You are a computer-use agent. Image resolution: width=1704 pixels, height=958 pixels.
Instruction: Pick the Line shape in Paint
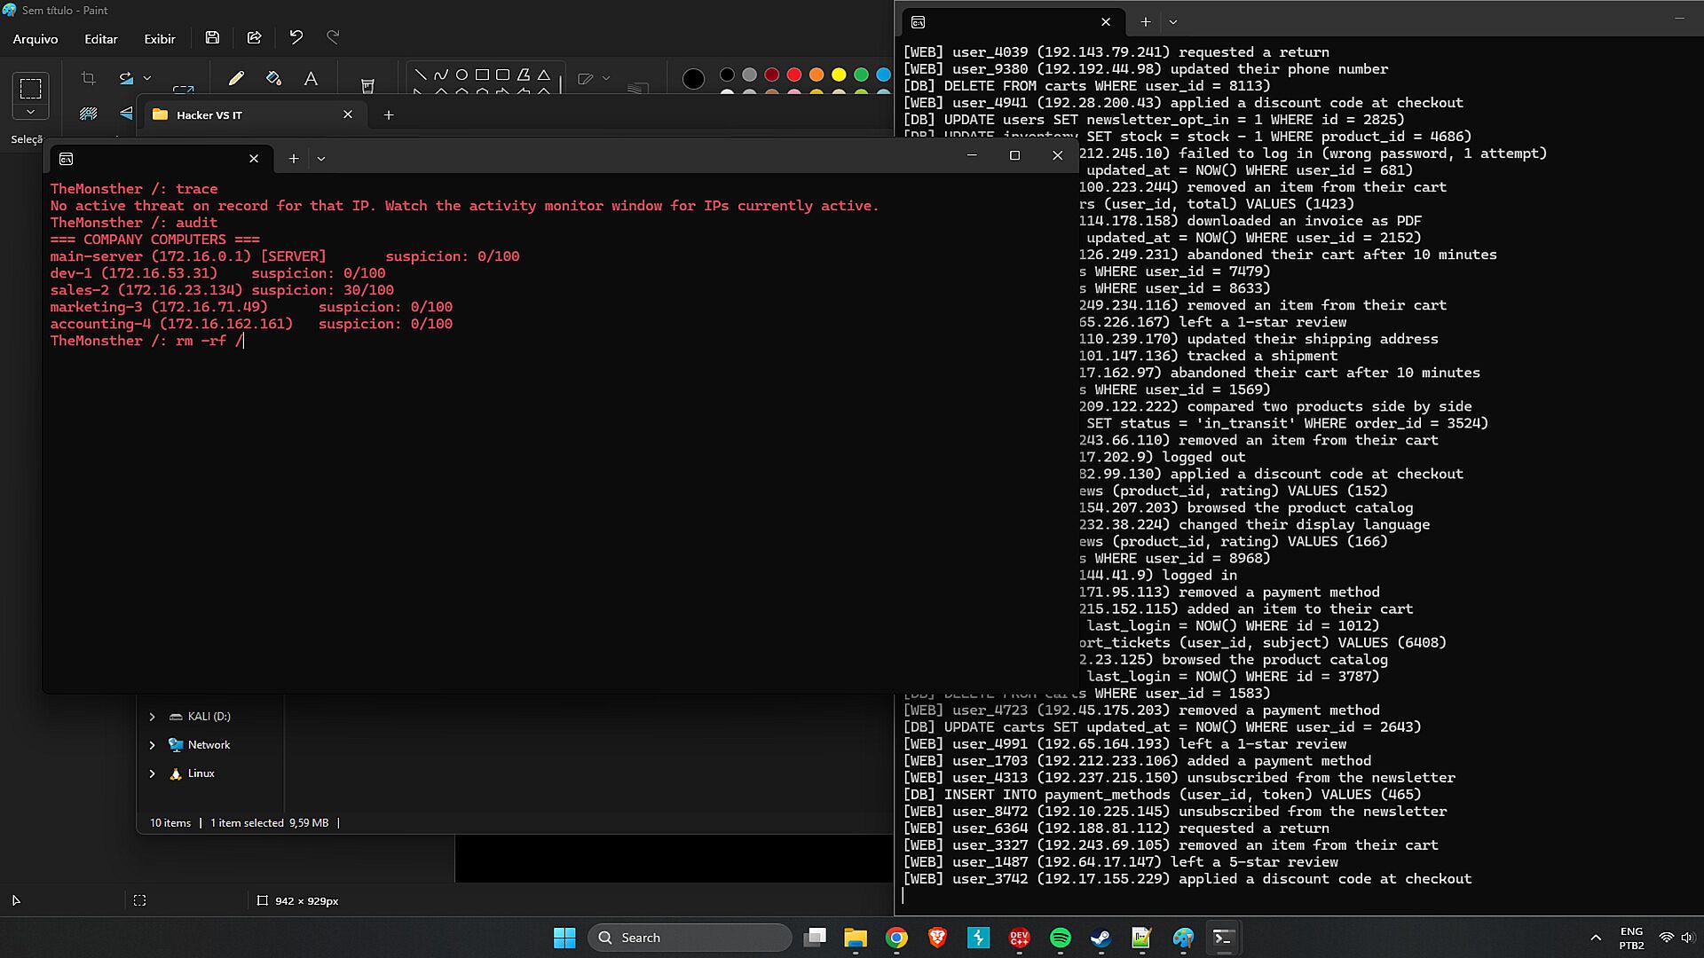click(420, 75)
